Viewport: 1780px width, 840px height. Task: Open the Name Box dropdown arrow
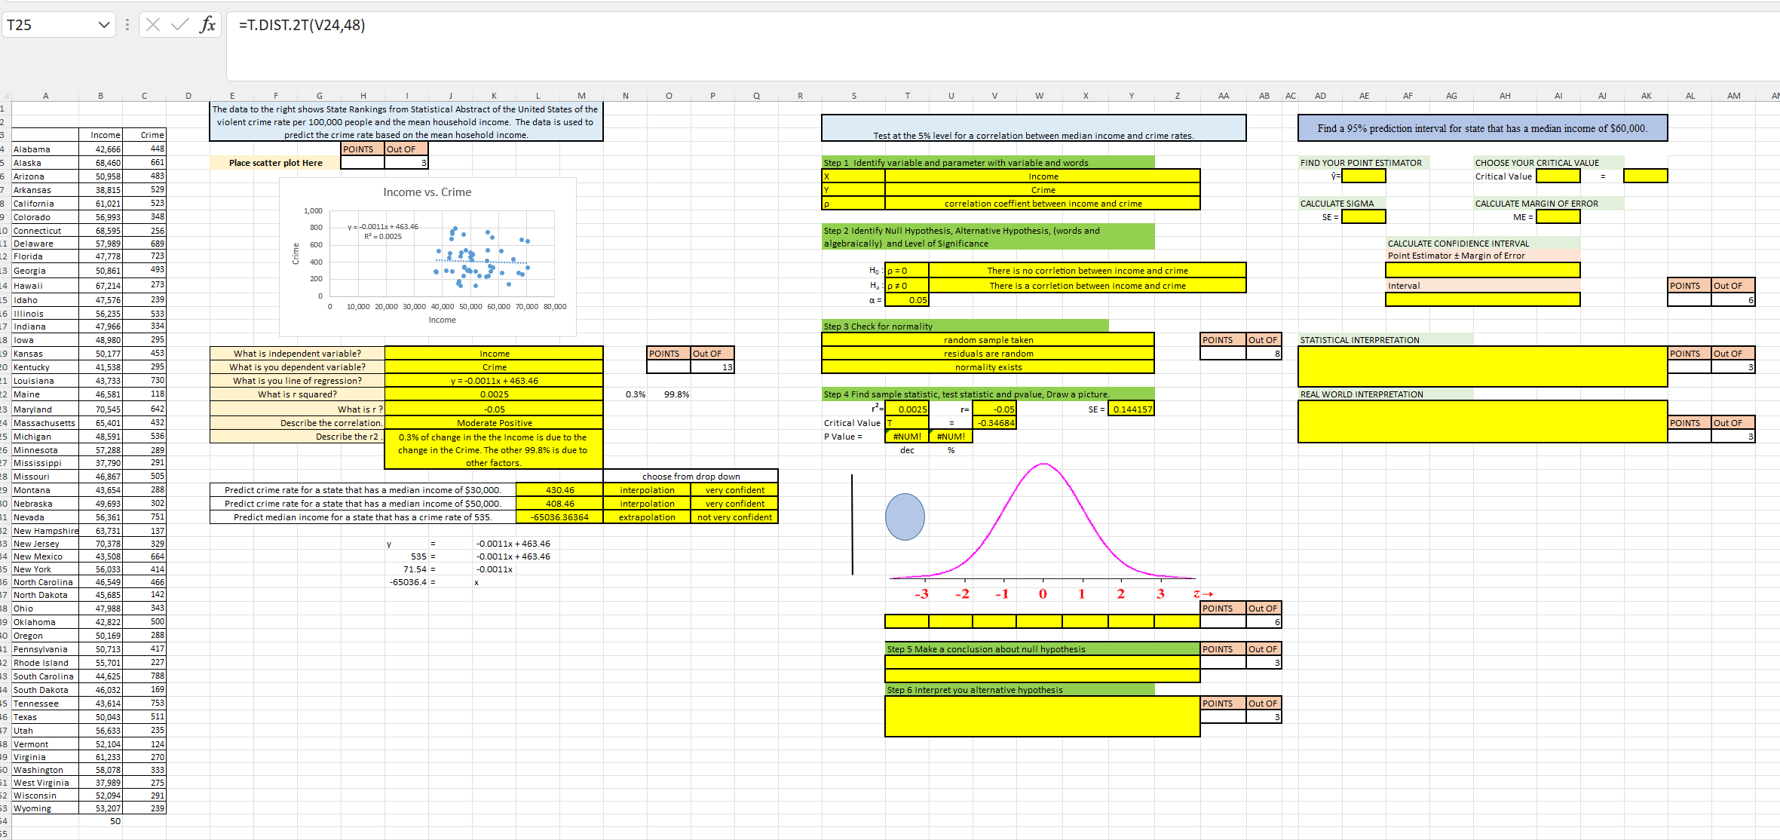104,25
